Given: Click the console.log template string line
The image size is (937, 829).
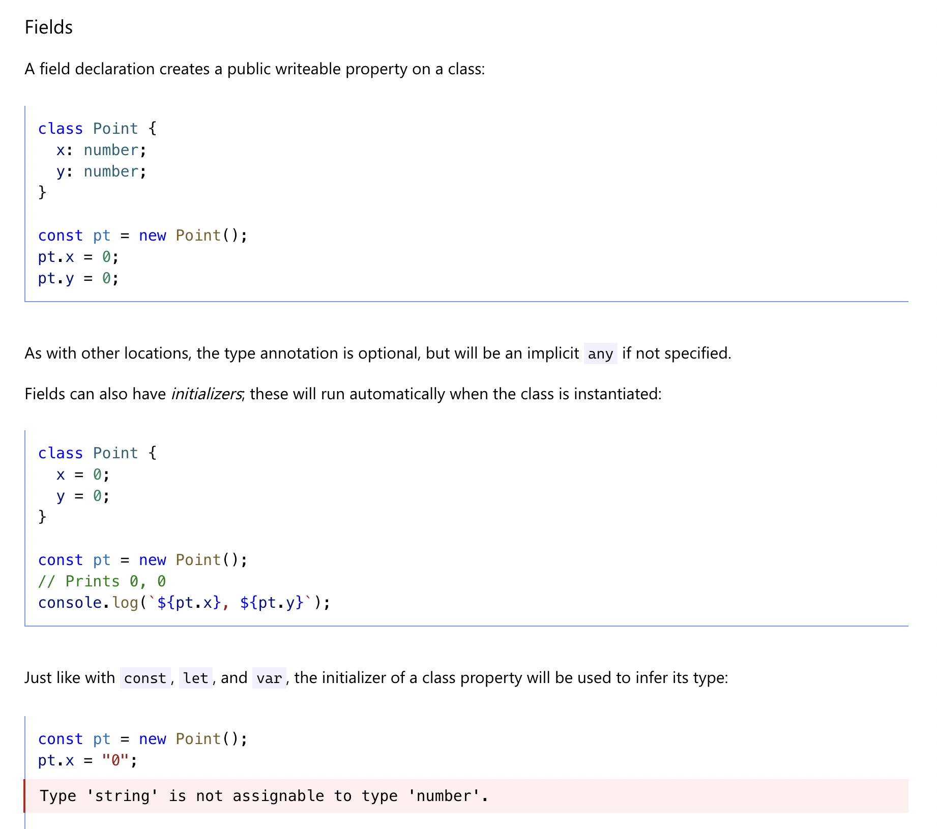Looking at the screenshot, I should tap(185, 603).
